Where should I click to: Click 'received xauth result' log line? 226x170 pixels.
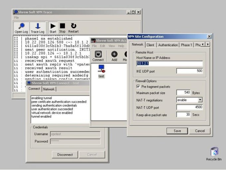click(49, 68)
